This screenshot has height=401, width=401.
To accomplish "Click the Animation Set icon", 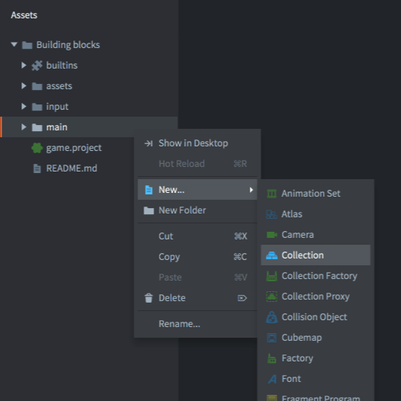I will [x=272, y=194].
